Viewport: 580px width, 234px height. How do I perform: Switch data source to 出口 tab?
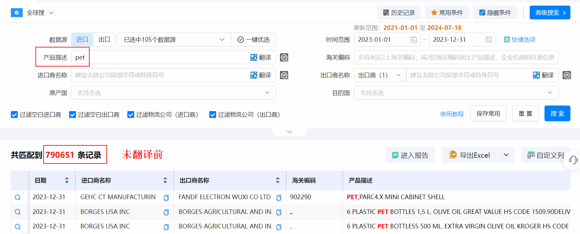(x=104, y=40)
